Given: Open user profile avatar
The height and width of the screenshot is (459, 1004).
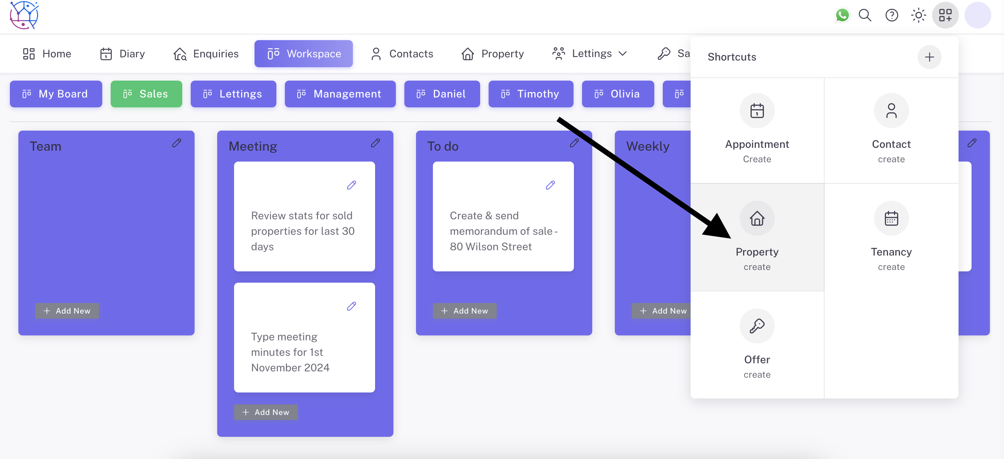Looking at the screenshot, I should pyautogui.click(x=977, y=15).
